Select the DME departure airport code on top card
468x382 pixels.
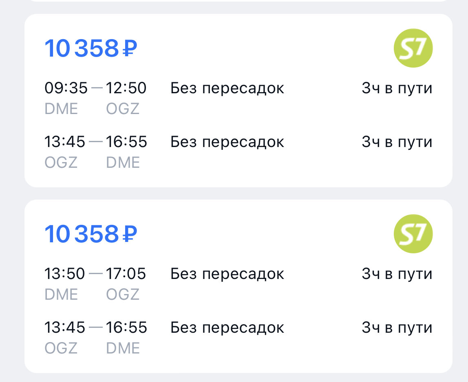coord(62,108)
